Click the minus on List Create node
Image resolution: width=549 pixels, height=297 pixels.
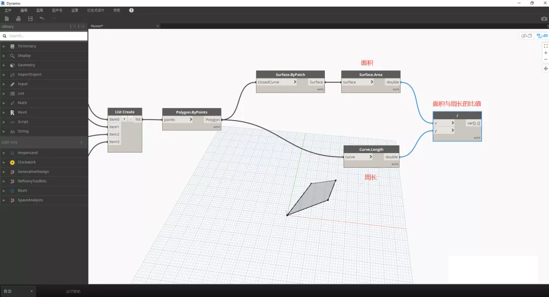coord(130,120)
